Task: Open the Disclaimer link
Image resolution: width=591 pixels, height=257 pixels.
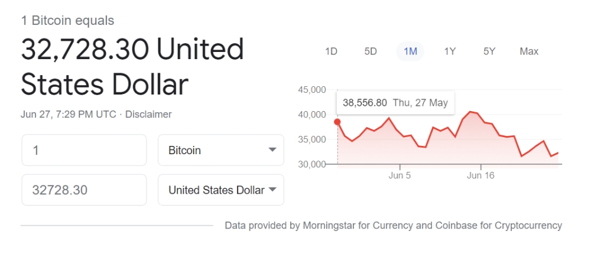Action: [148, 114]
